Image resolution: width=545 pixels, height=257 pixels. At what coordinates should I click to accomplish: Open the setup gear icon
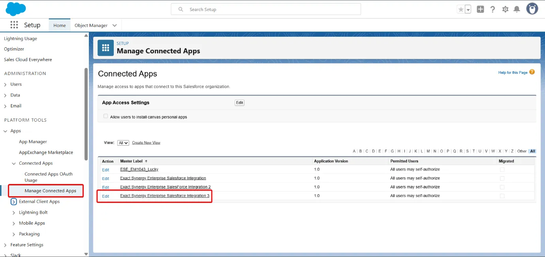click(x=505, y=9)
